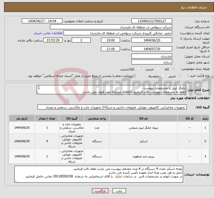The image size is (214, 198).
Task: Click the تاریخ نیاز column header
Action: [22, 118]
